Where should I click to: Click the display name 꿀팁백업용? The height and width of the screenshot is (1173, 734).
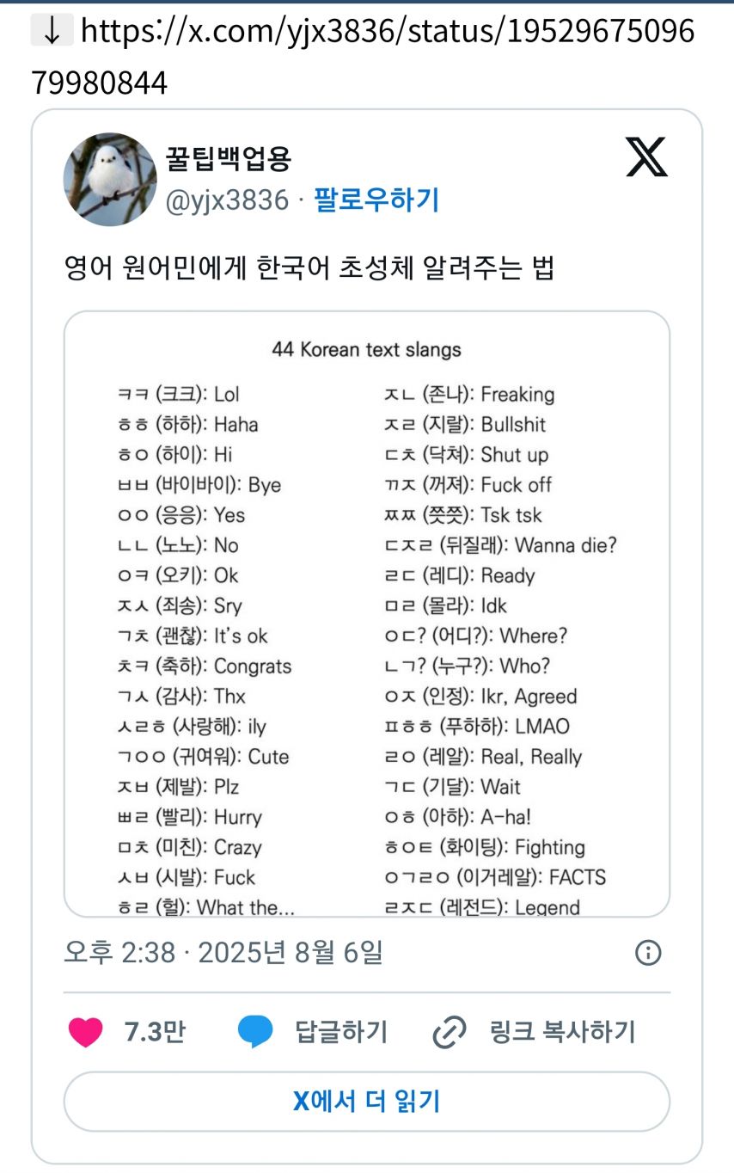229,158
